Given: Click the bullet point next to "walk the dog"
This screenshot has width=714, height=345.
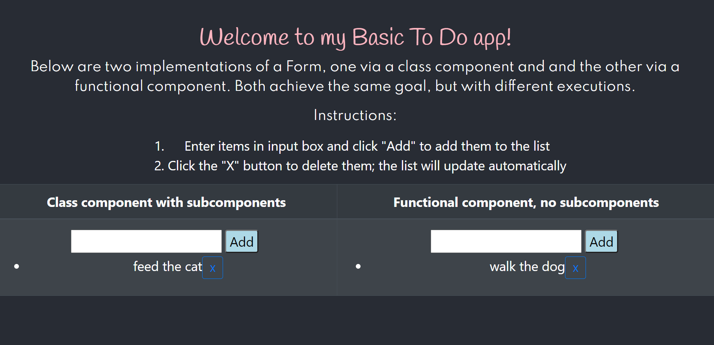Looking at the screenshot, I should tap(358, 266).
